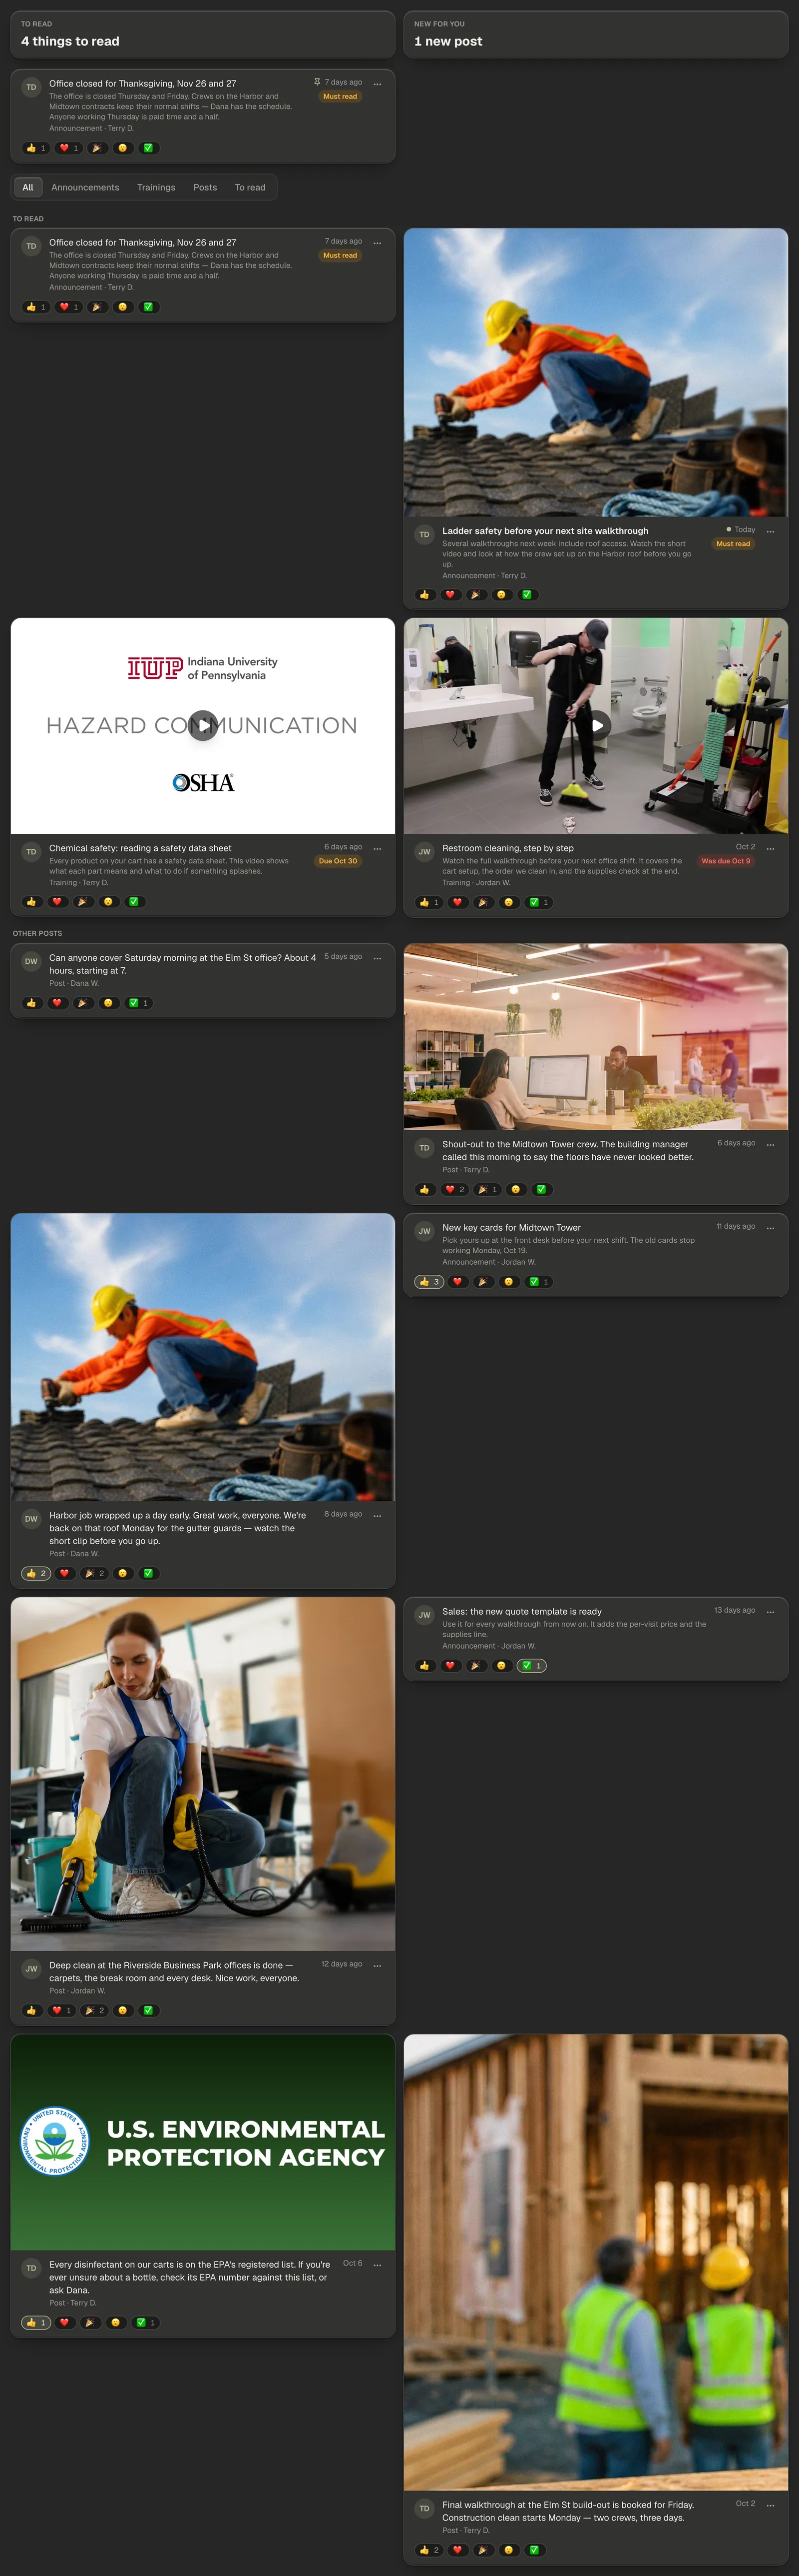Click the Due Oct 30 badge

[x=338, y=861]
